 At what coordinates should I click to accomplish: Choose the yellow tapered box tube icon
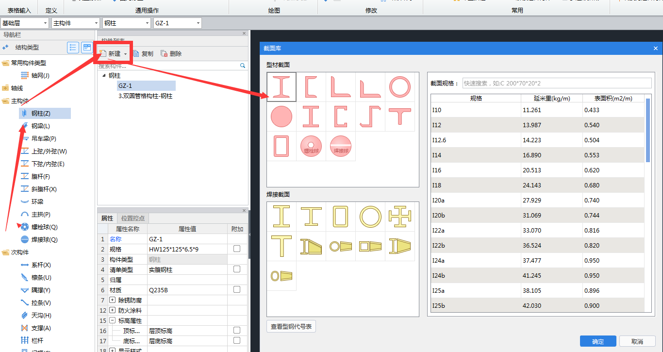(370, 246)
